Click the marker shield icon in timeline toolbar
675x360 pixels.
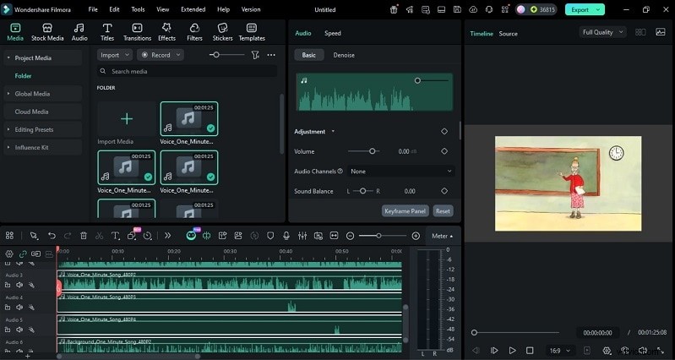coord(270,236)
